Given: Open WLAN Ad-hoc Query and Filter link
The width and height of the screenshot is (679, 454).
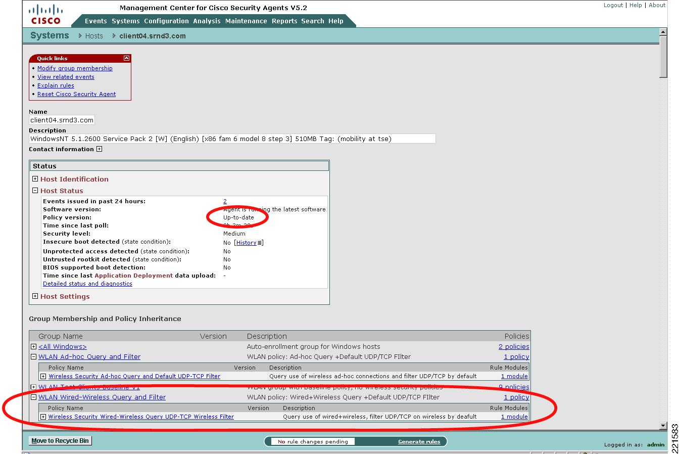Looking at the screenshot, I should click(89, 357).
